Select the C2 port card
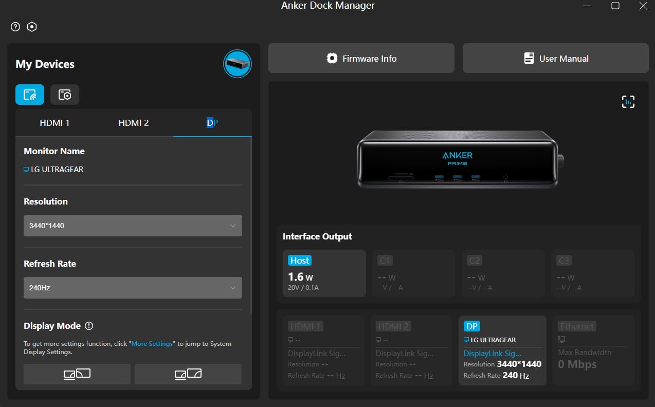 click(x=503, y=273)
